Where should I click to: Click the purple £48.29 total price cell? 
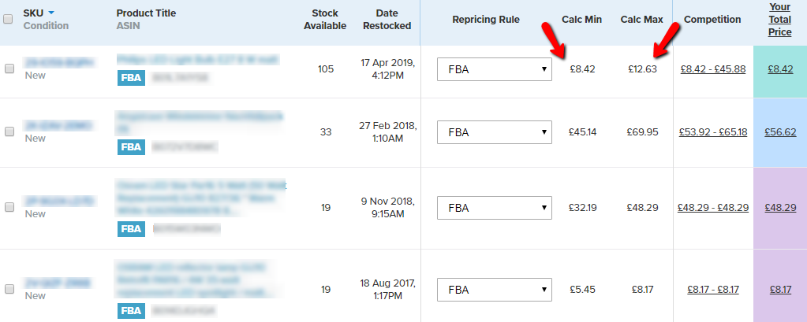pyautogui.click(x=780, y=207)
